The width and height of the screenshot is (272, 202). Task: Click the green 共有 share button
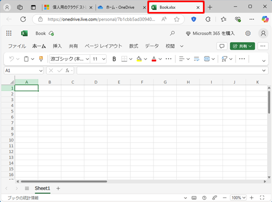click(243, 46)
